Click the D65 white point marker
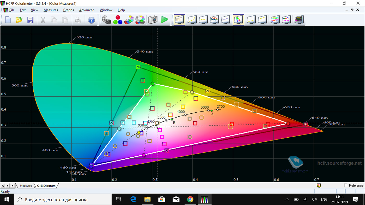 [157, 123]
